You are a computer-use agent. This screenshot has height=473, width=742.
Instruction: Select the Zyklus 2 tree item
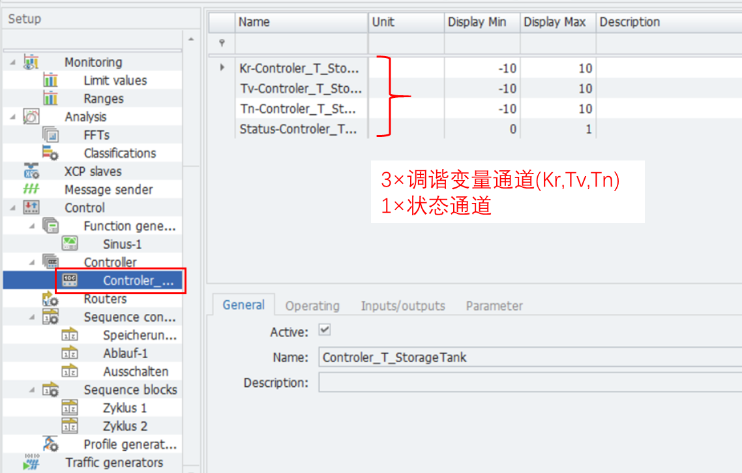[x=125, y=426]
